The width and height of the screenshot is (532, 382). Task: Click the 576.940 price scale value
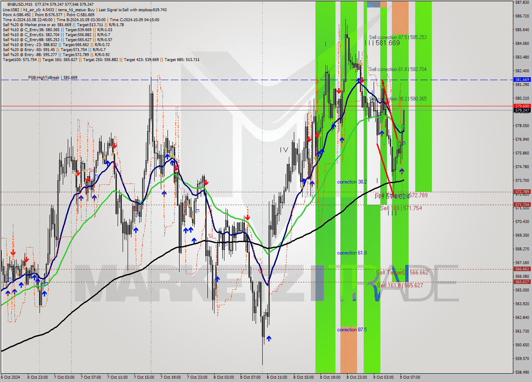(522, 139)
